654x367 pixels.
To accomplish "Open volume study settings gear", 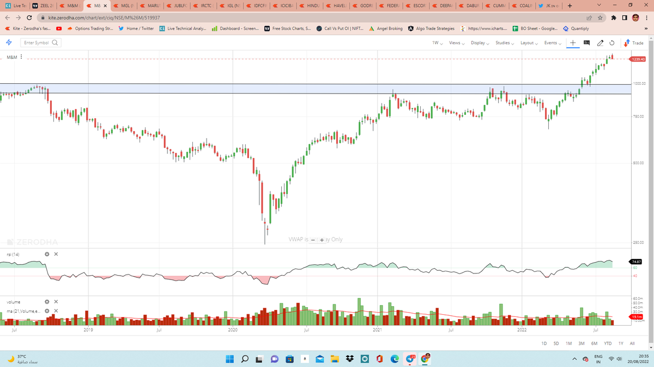I will point(47,302).
